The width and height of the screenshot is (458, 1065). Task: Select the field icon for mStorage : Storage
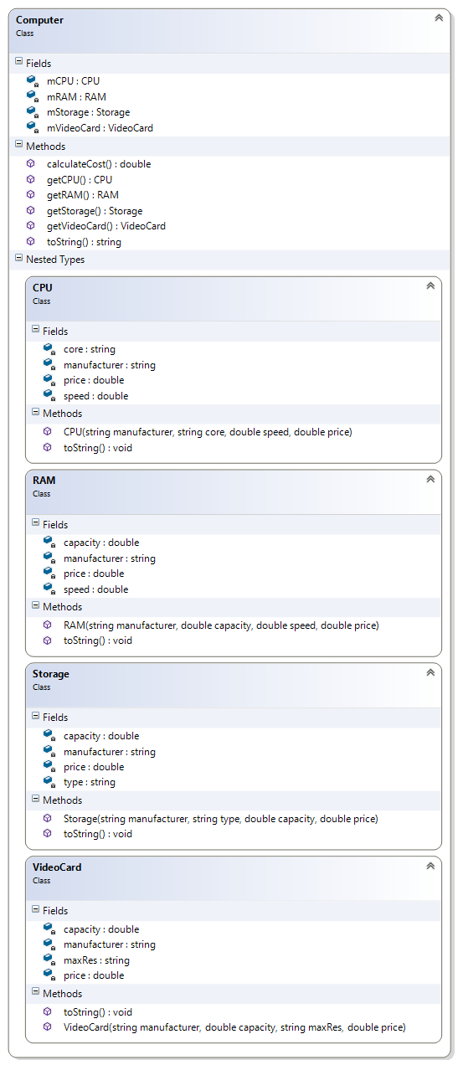[x=32, y=112]
